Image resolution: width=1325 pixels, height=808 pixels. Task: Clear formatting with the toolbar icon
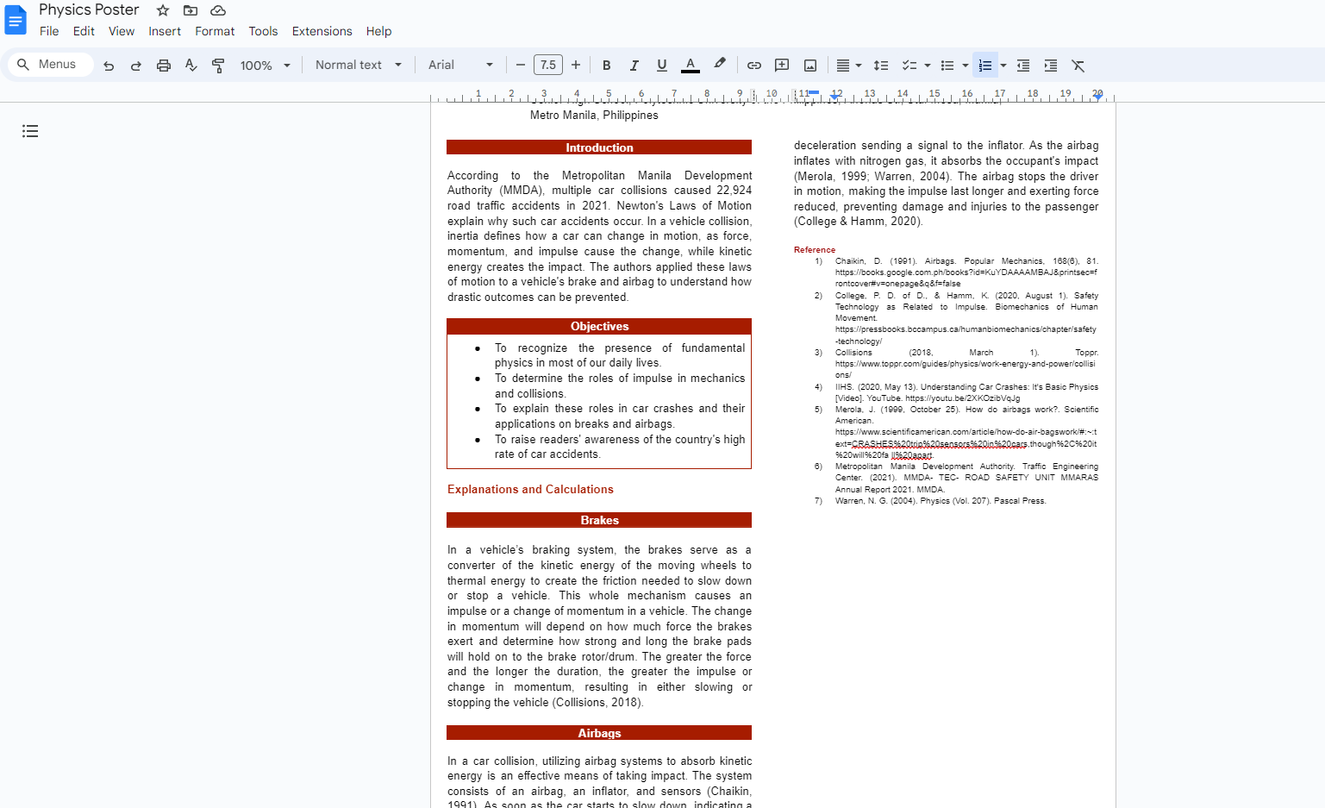click(x=1078, y=66)
